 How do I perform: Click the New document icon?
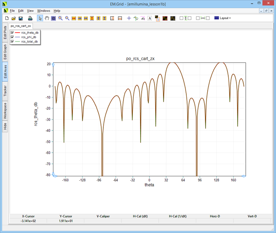[x=7, y=18]
